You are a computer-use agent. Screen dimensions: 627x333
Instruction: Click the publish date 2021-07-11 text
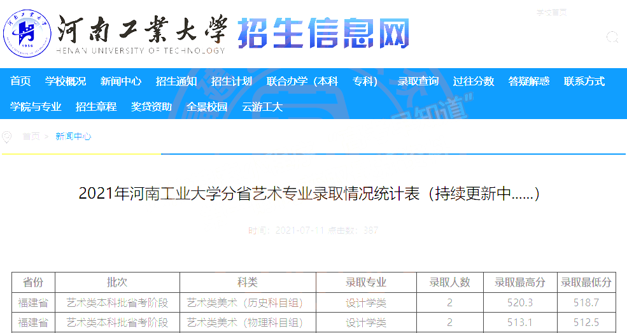coord(300,230)
